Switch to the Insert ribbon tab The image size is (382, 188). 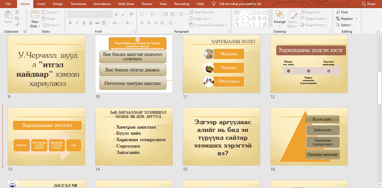pyautogui.click(x=41, y=4)
